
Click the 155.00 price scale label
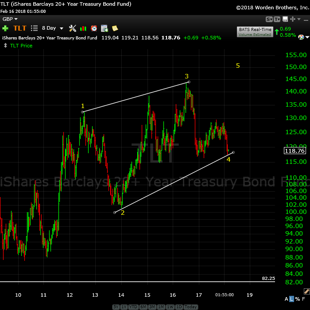tap(296, 55)
